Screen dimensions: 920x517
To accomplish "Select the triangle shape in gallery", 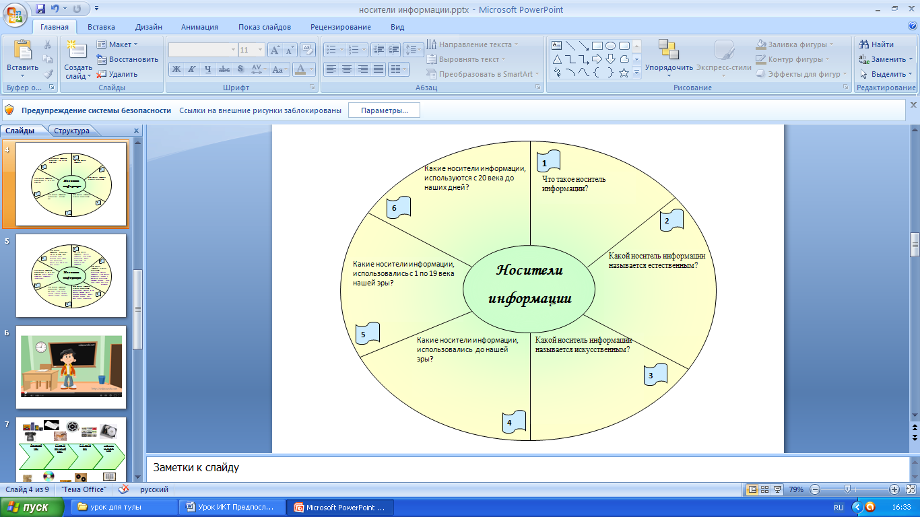I will (557, 59).
